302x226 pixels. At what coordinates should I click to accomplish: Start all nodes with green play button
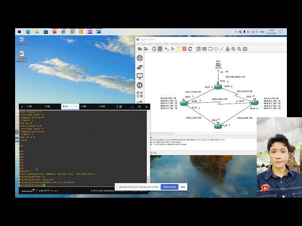pyautogui.click(x=173, y=49)
